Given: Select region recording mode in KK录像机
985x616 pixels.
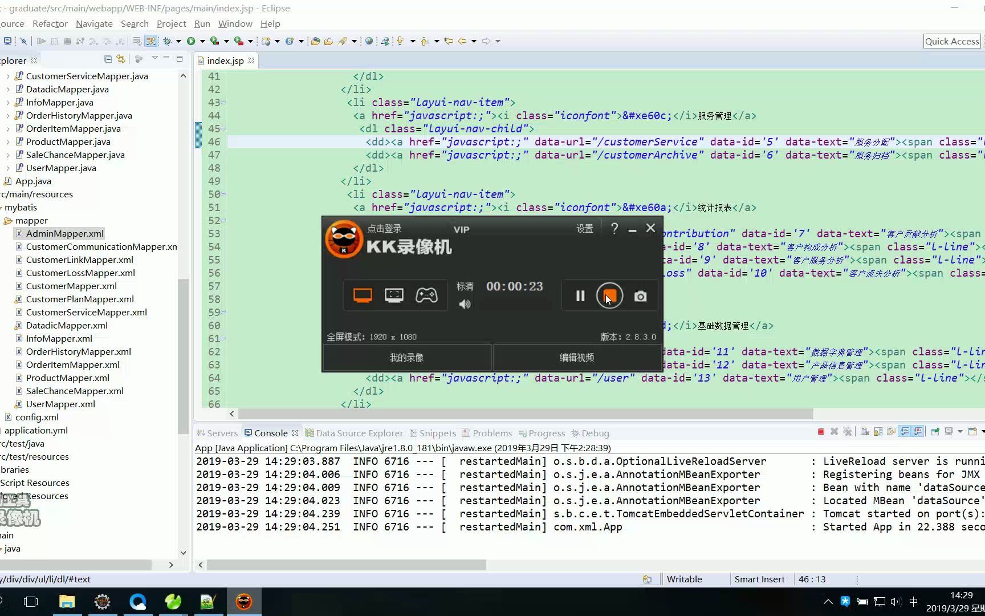Looking at the screenshot, I should pos(394,295).
